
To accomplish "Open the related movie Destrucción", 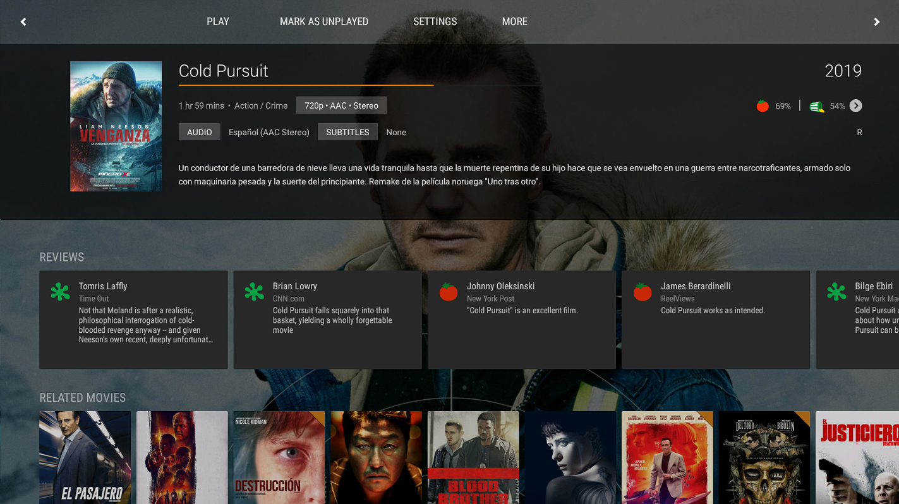I will (279, 458).
